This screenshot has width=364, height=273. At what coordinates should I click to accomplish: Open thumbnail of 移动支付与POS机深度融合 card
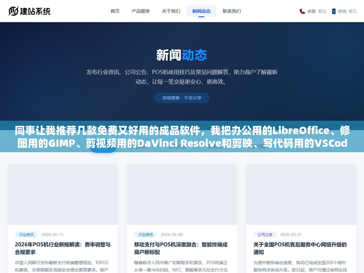pos(182,194)
